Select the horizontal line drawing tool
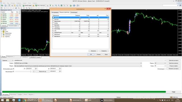182x102 pixels. point(11,8)
